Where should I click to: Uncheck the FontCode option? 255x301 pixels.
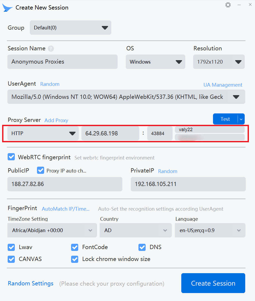coord(75,247)
